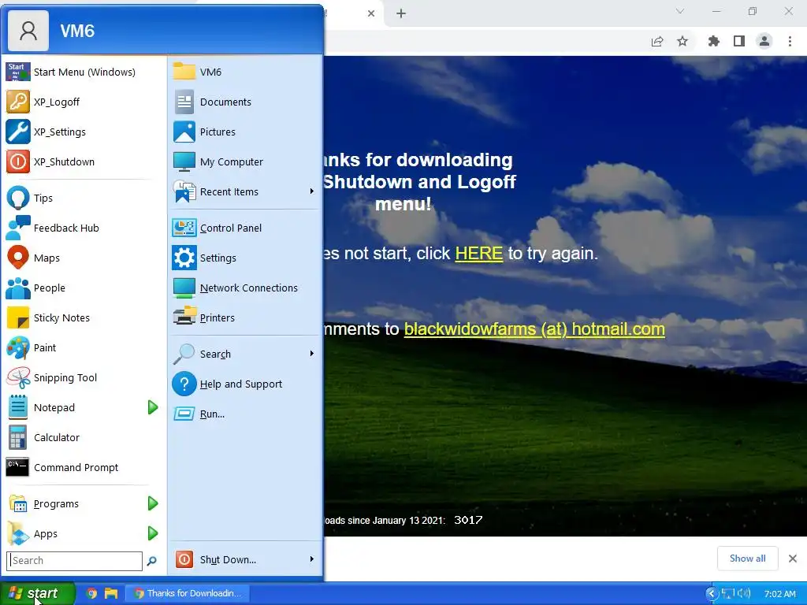The image size is (807, 605).
Task: Open Chrome tab search chevron
Action: (x=680, y=11)
